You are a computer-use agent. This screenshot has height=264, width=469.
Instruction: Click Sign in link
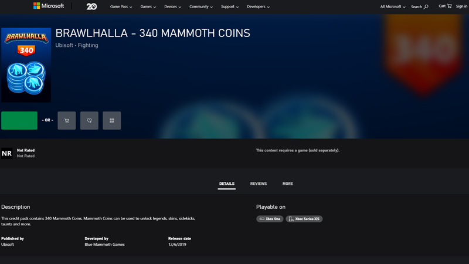click(x=461, y=6)
